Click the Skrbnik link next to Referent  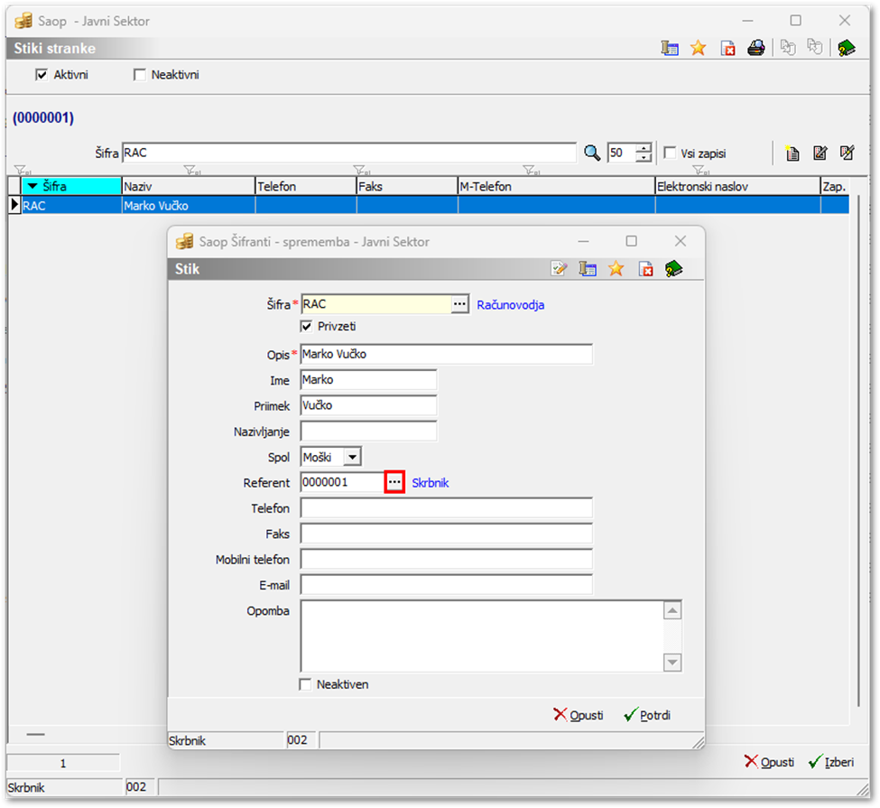(431, 483)
